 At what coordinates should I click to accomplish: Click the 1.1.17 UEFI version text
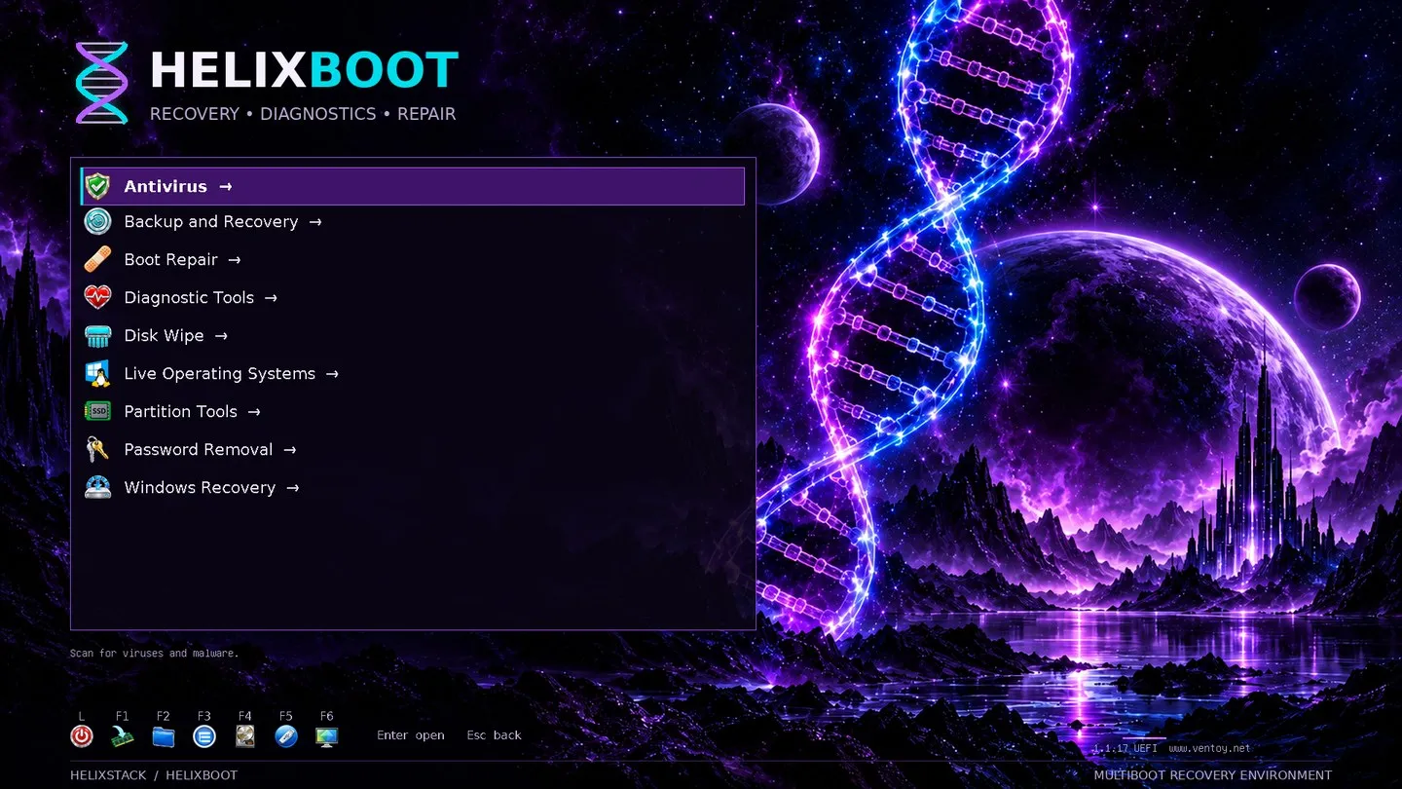click(x=1125, y=748)
